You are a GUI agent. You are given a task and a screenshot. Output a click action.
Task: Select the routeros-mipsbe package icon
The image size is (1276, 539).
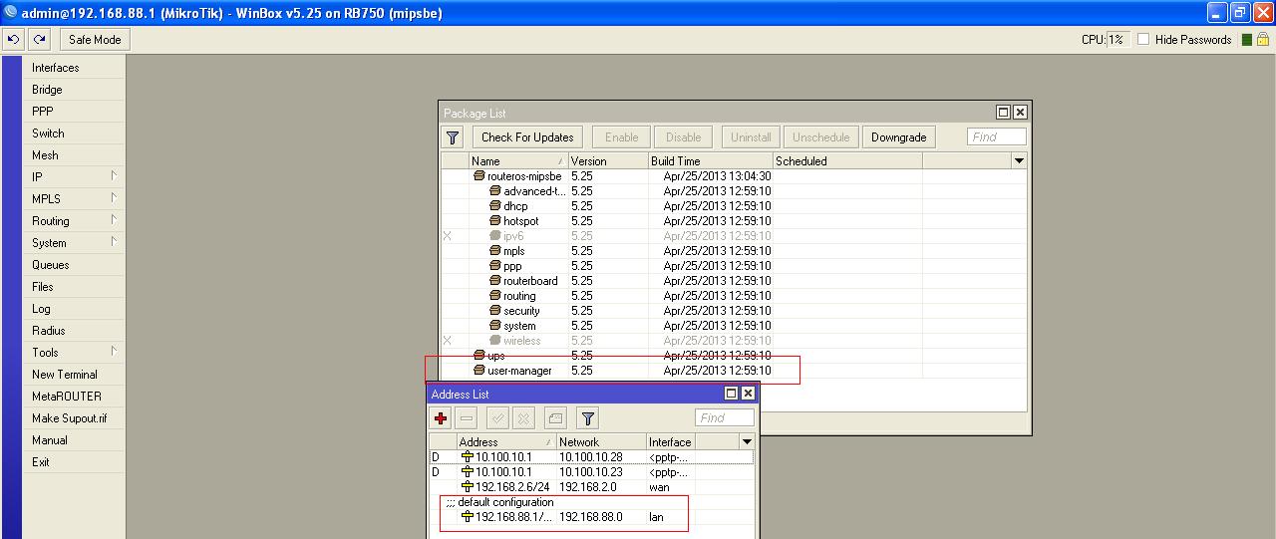click(479, 176)
